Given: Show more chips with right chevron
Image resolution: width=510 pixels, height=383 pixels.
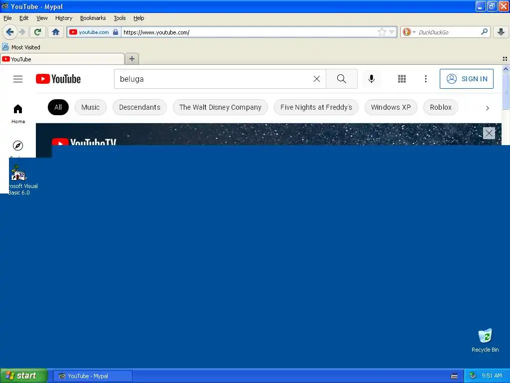Looking at the screenshot, I should 487,108.
